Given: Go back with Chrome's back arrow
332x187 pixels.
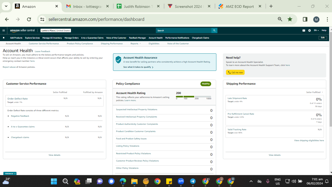Looking at the screenshot, I should pyautogui.click(x=7, y=19).
